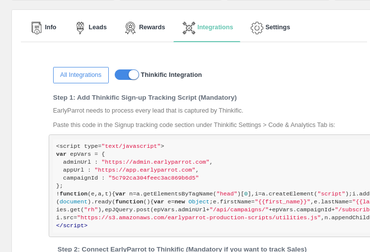Open the Info tab
The width and height of the screenshot is (370, 252).
click(44, 27)
